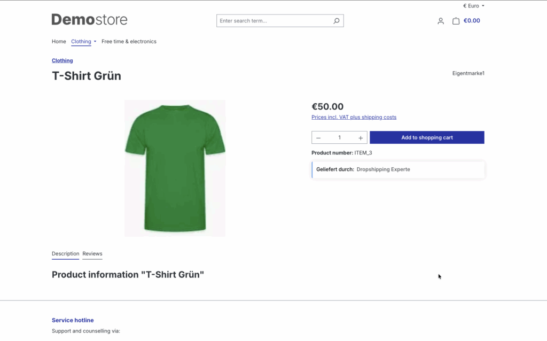Switch to the Reviews tab
Screen dimensions: 547x341
pos(92,254)
